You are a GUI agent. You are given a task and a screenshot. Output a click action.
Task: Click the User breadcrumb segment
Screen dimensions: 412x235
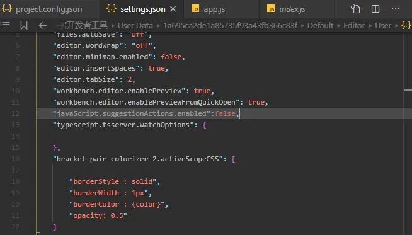coord(383,25)
